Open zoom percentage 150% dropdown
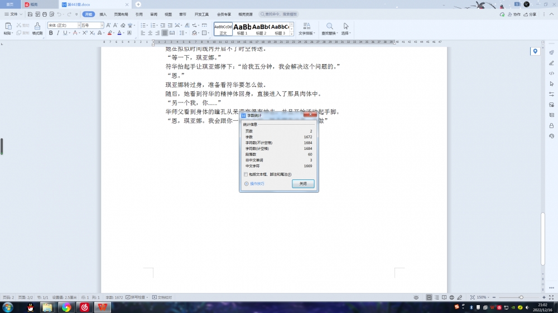Viewport: 558px width, 313px height. click(483, 297)
